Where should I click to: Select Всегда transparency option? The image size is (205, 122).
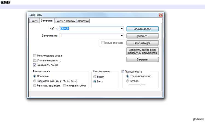128,81
